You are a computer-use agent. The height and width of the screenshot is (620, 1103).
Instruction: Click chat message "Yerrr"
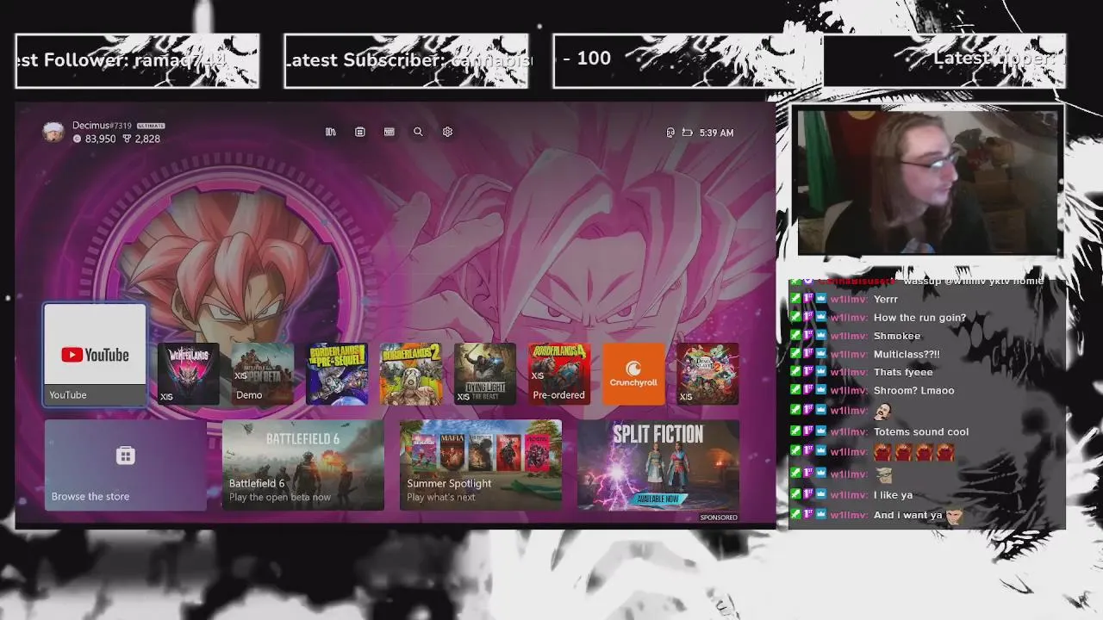886,299
